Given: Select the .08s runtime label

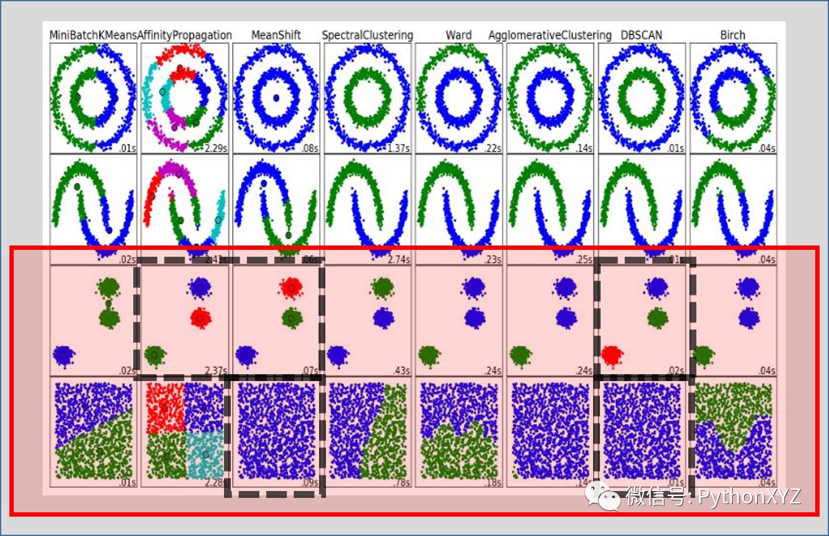Looking at the screenshot, I should point(310,149).
